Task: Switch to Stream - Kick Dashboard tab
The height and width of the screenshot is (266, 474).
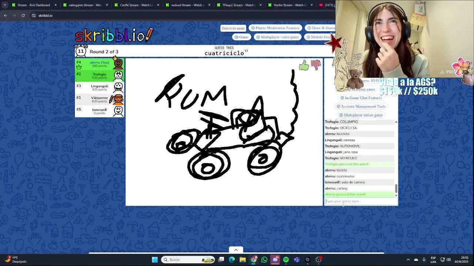Action: 33,5
